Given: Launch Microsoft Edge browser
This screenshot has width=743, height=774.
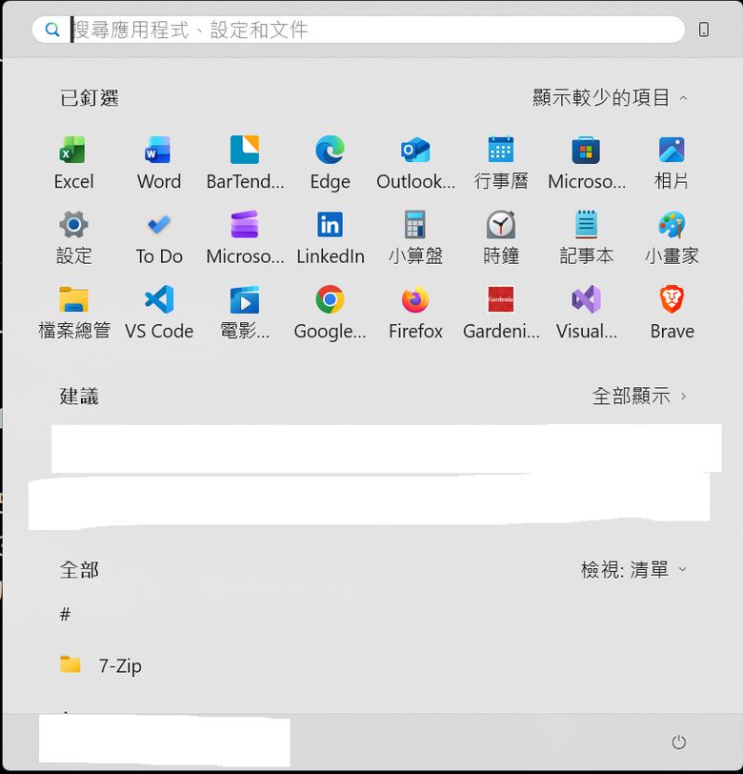Looking at the screenshot, I should pyautogui.click(x=330, y=162).
